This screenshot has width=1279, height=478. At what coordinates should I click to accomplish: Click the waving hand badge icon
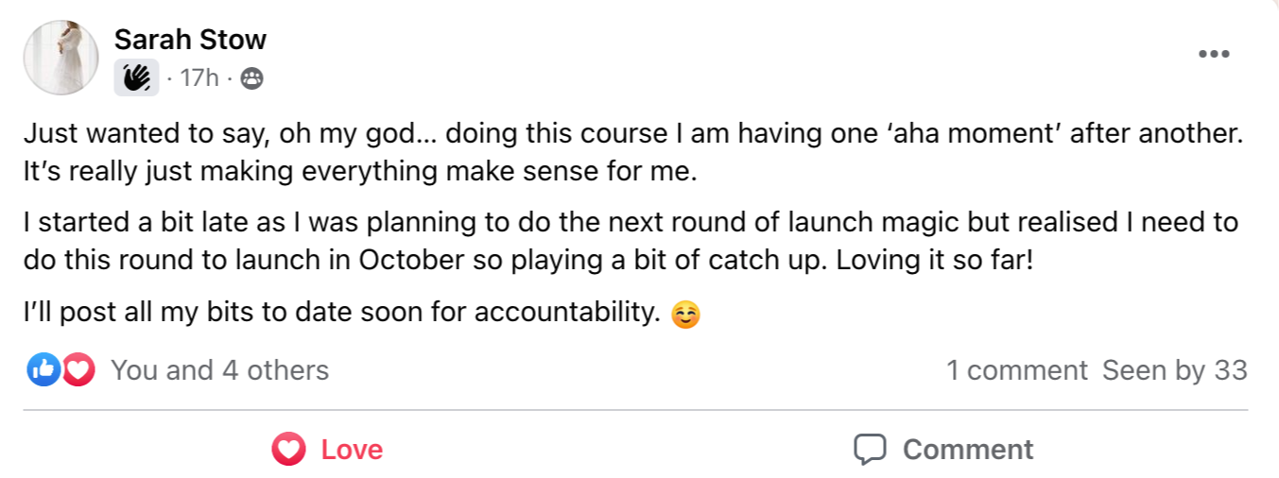[x=136, y=78]
